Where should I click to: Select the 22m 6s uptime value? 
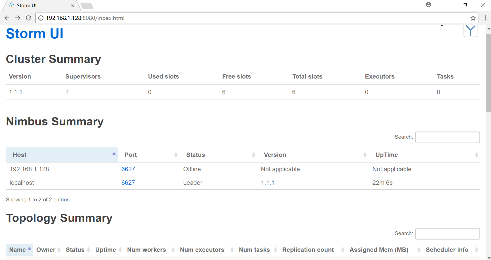click(382, 183)
